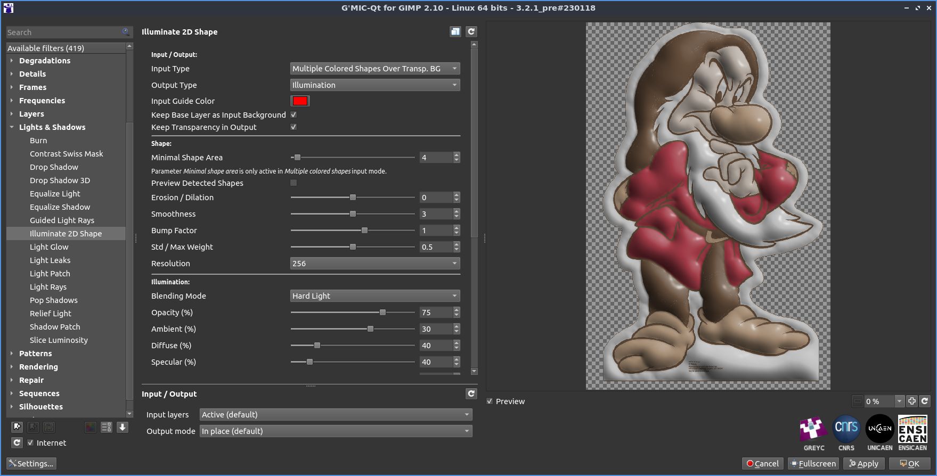Expand the Rendering filter category
Screen dimensions: 937x476
point(38,367)
